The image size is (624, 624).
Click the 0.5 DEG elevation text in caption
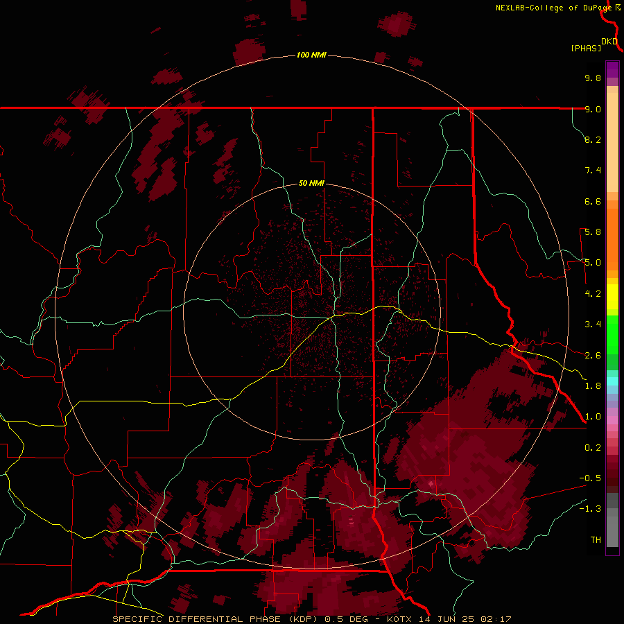(x=348, y=619)
